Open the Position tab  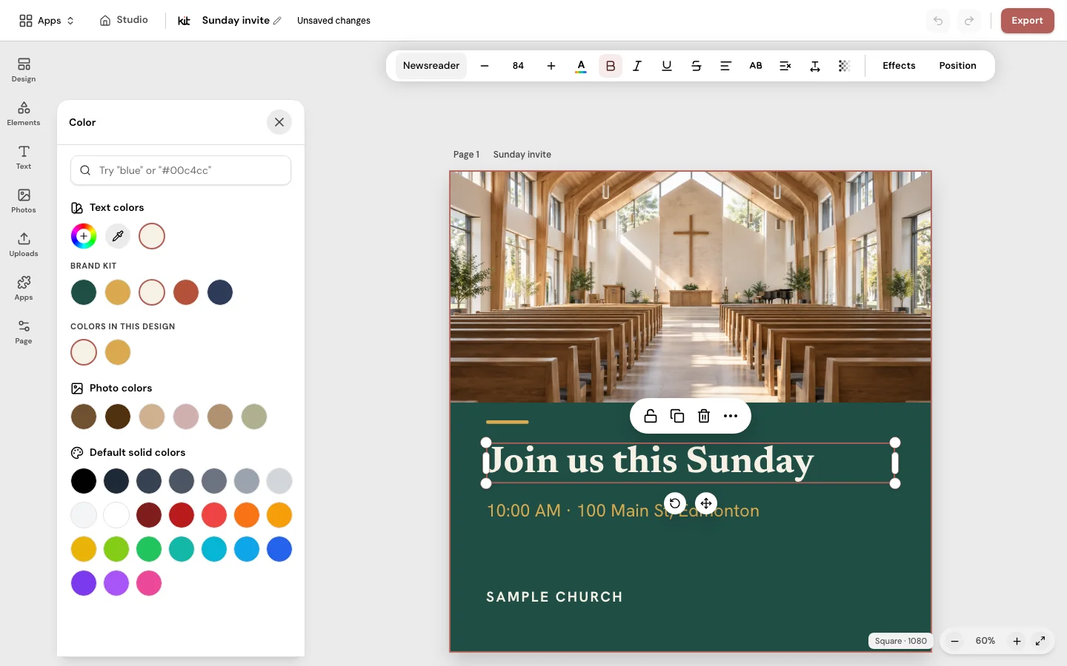click(957, 66)
